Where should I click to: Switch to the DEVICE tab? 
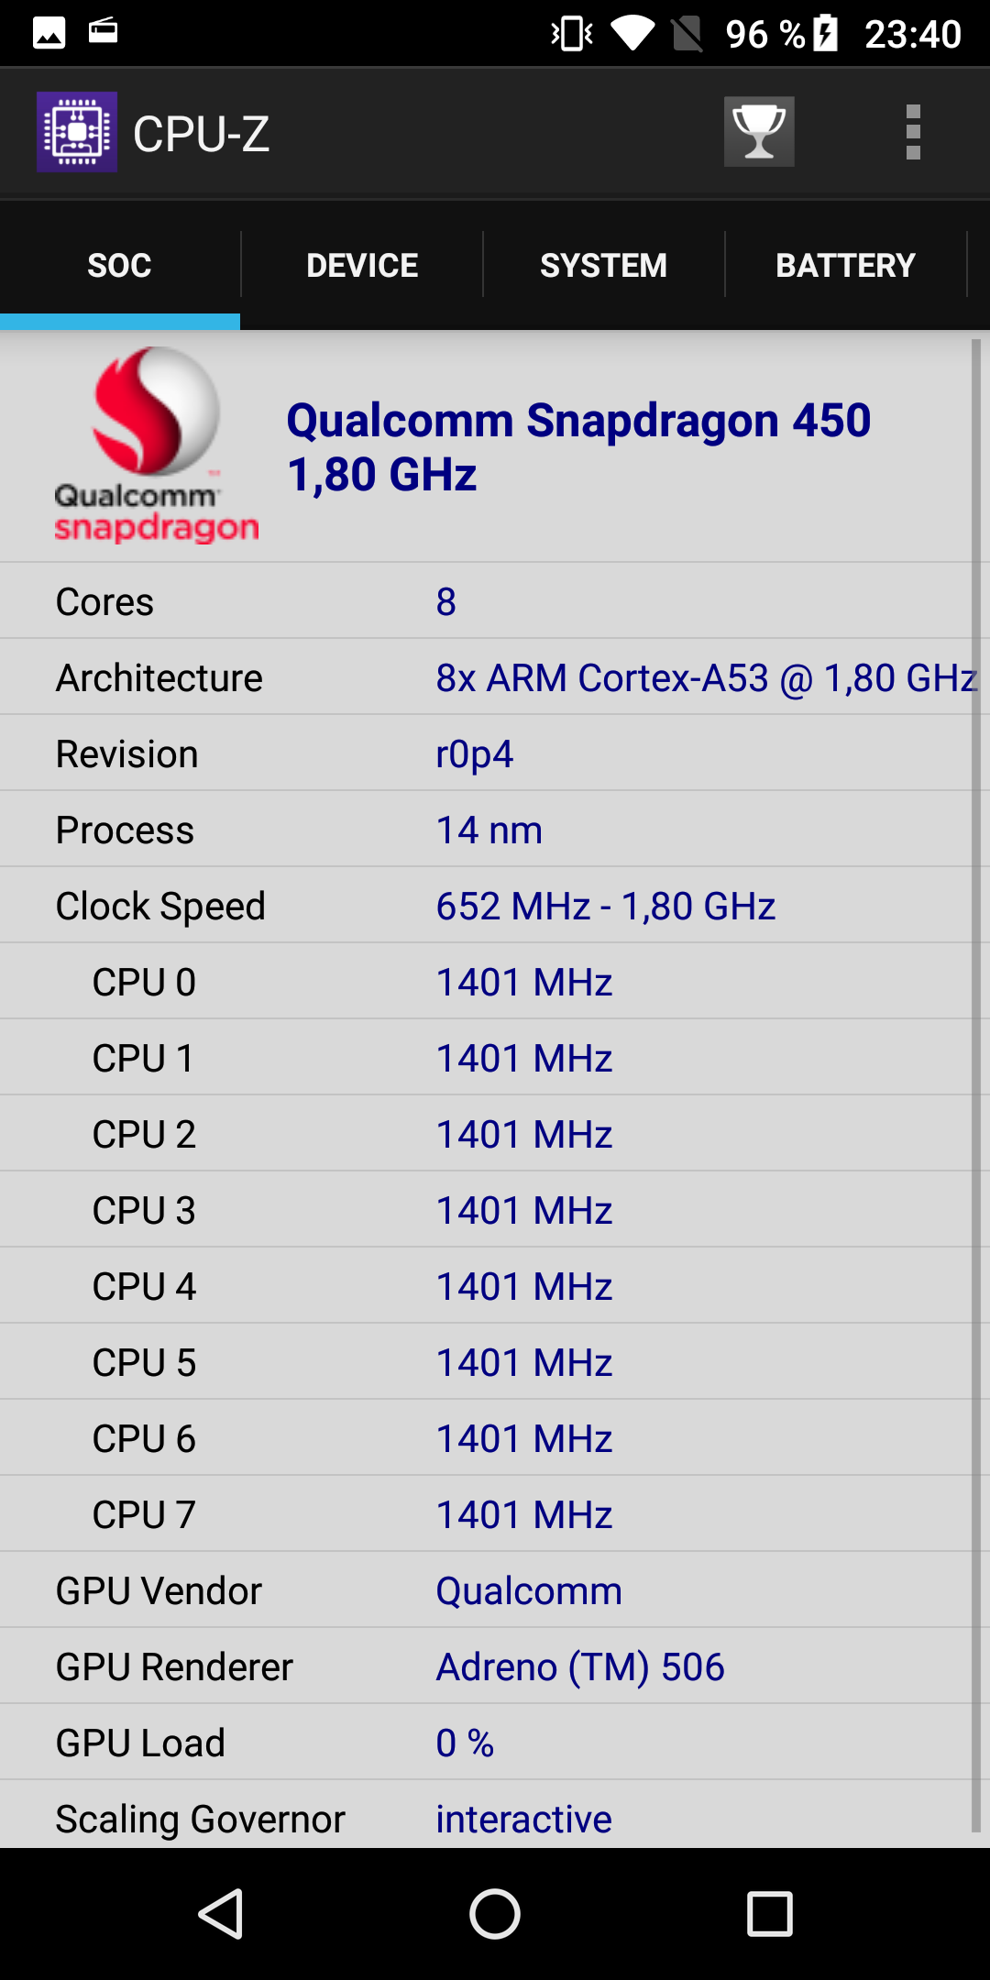tap(362, 265)
